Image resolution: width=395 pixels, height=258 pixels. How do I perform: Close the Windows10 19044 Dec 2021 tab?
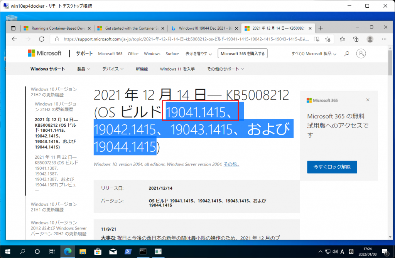click(x=236, y=28)
